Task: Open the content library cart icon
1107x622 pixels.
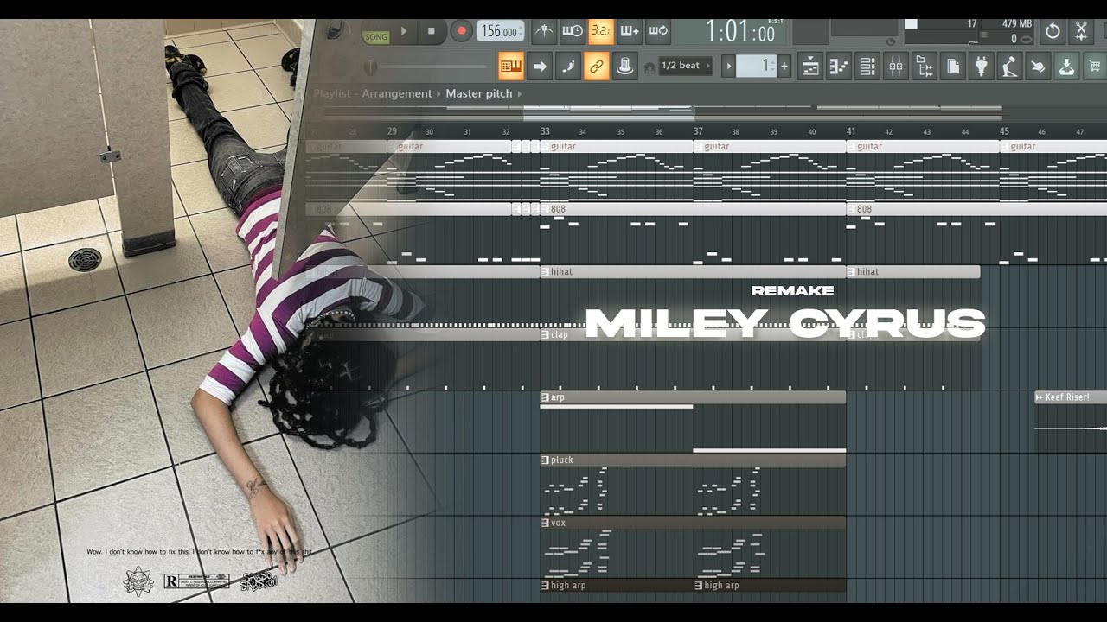Action: click(x=1095, y=67)
